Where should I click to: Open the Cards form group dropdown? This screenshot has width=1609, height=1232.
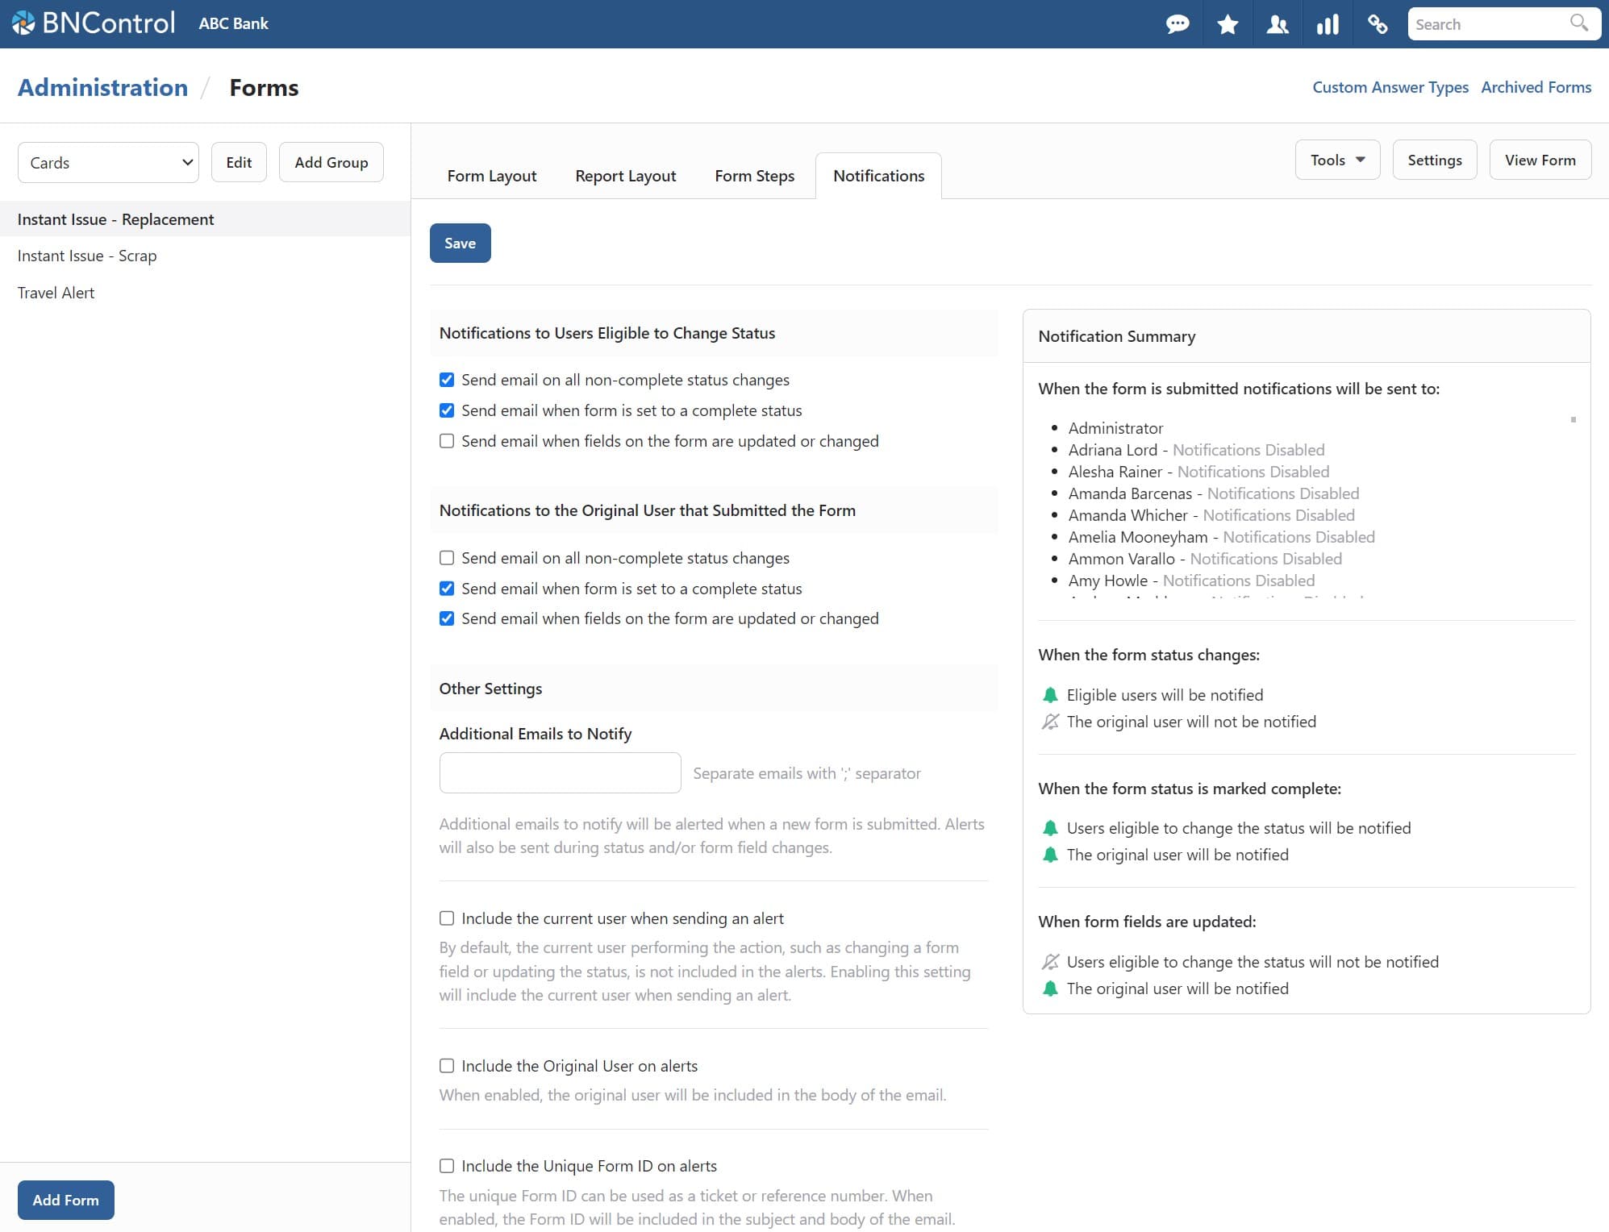point(108,162)
